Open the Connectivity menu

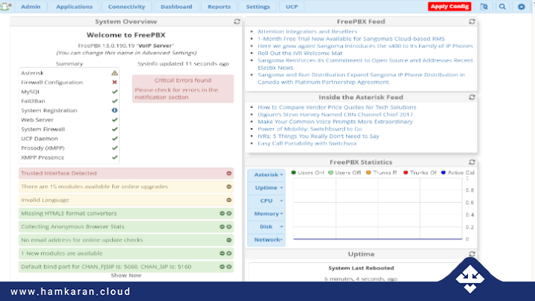pyautogui.click(x=126, y=7)
